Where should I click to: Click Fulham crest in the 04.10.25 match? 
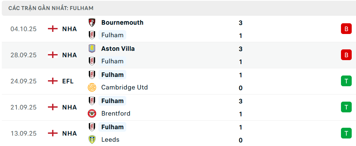coord(92,35)
